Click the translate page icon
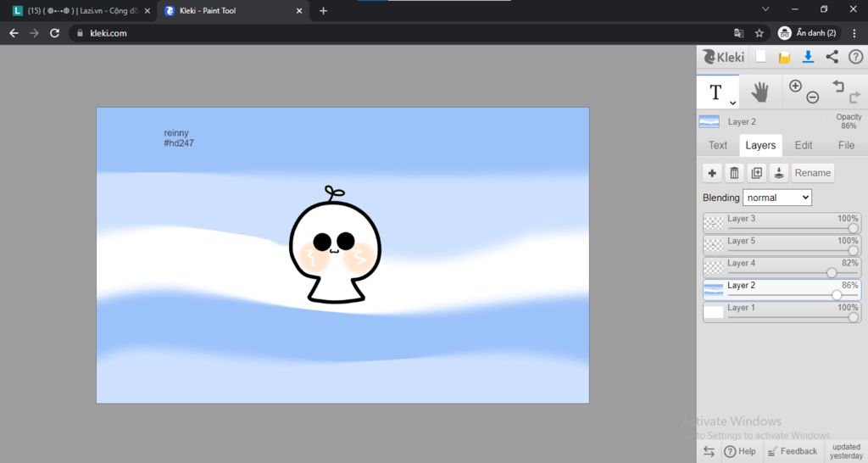 pos(738,33)
